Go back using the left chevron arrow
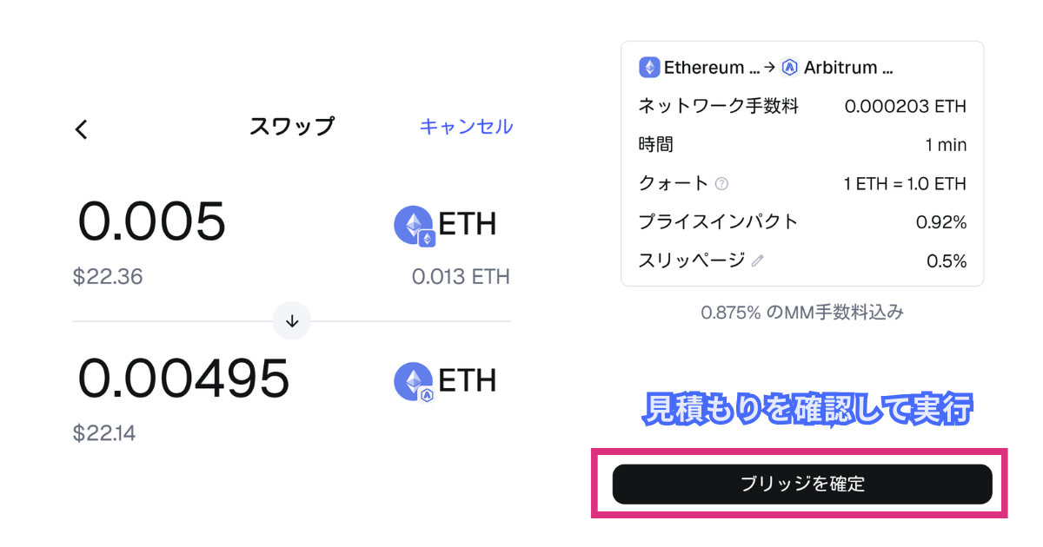The height and width of the screenshot is (547, 1043). pos(82,129)
